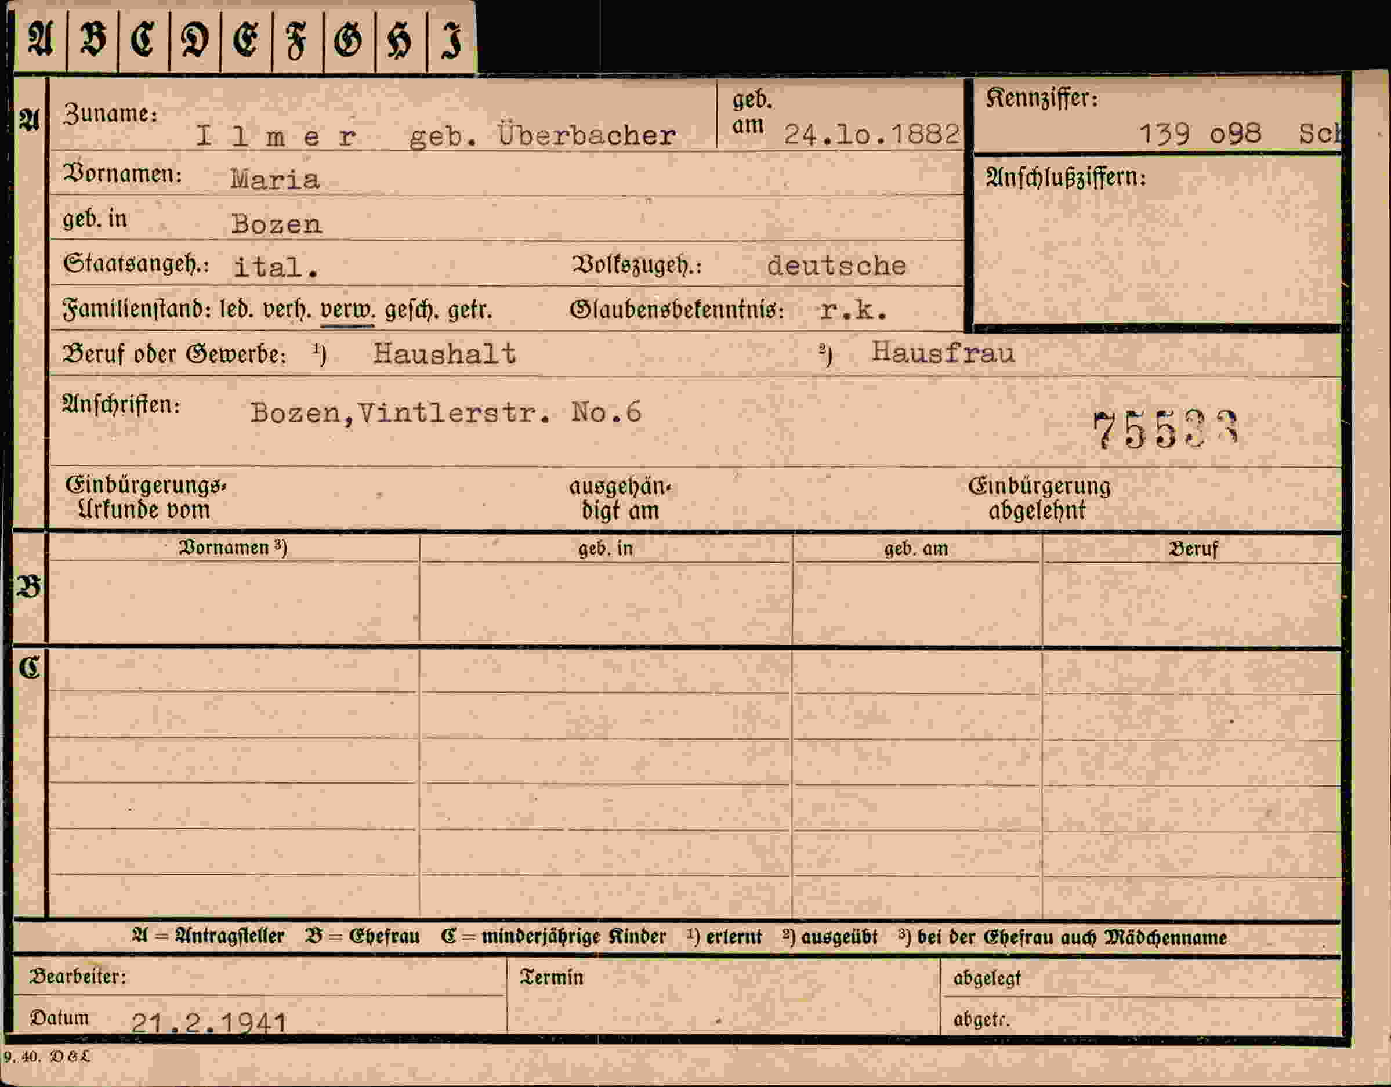Click the 'Beruf oder Gewerbe:' label
This screenshot has height=1087, width=1391.
point(175,354)
